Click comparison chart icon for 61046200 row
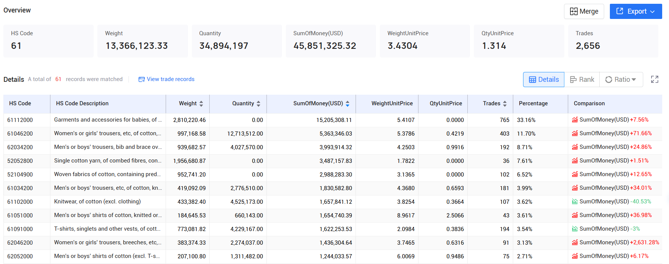Screen dimensions: 669x264 pyautogui.click(x=575, y=133)
